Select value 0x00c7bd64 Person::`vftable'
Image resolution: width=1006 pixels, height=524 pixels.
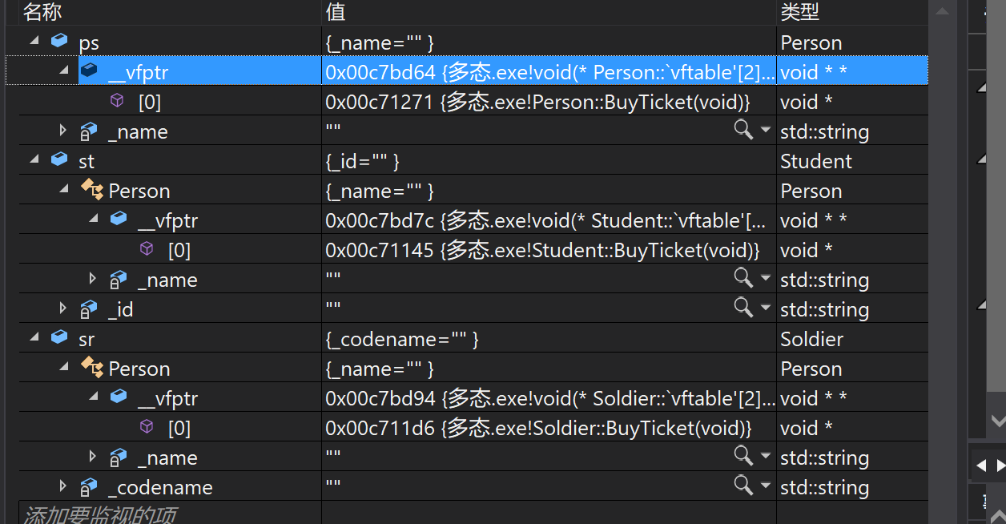[550, 72]
